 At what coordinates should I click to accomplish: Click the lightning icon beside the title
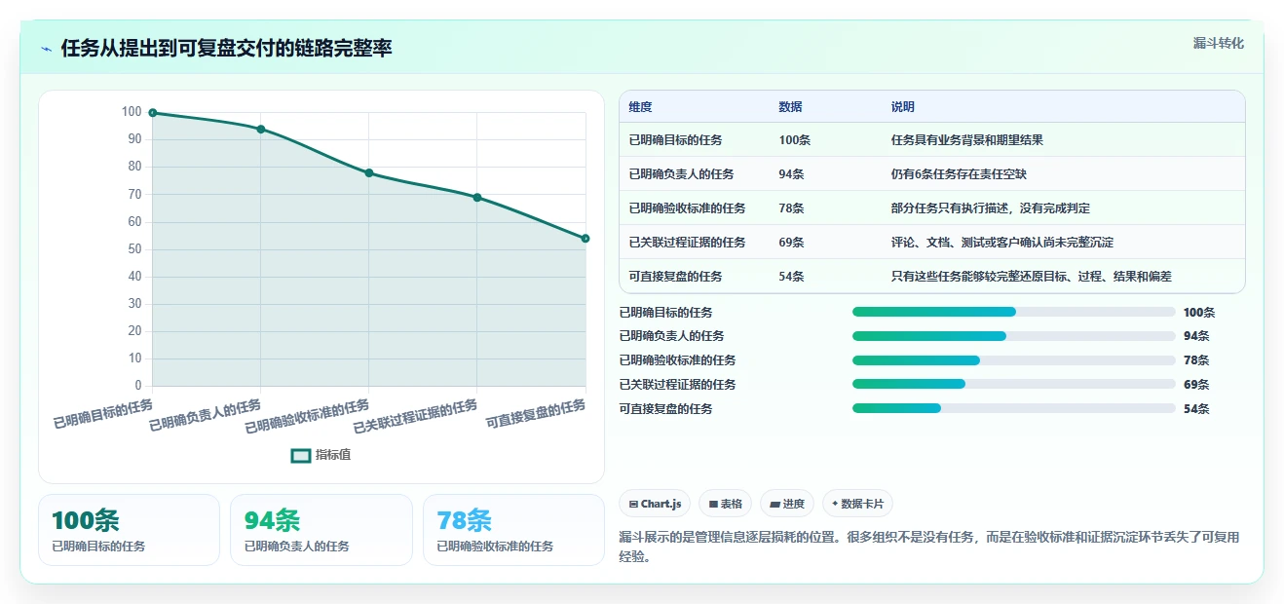(46, 49)
